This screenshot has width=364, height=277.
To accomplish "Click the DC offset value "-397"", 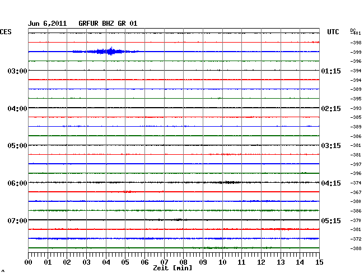I will point(356,164).
